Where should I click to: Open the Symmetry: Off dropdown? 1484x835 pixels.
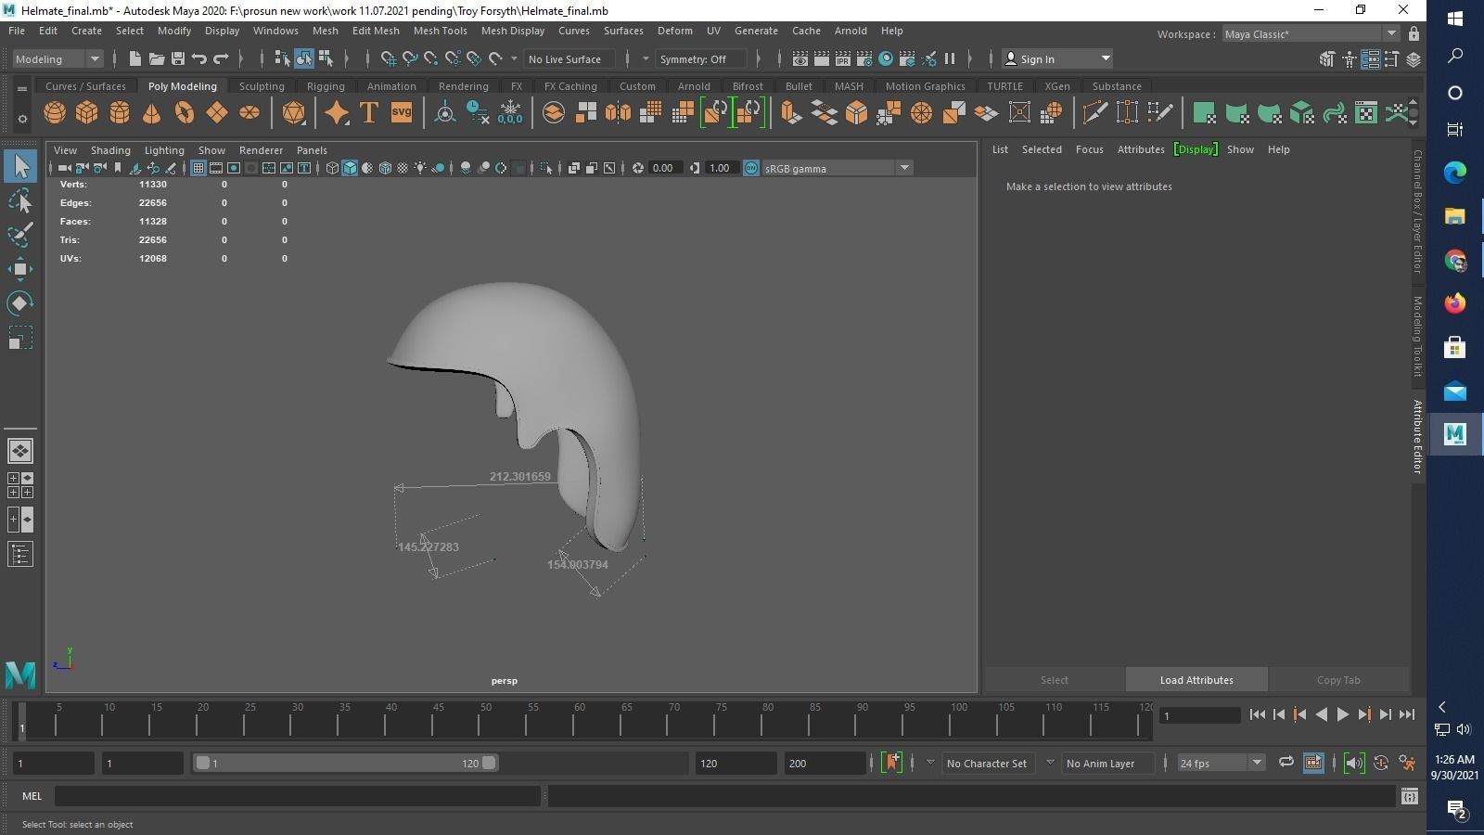pos(701,58)
